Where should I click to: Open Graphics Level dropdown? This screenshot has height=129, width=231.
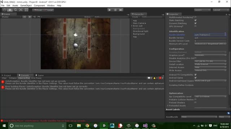pyautogui.click(x=210, y=55)
